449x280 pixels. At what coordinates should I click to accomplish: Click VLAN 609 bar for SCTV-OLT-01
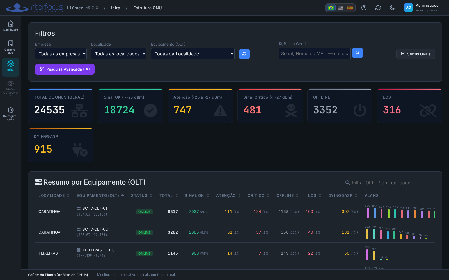(368, 213)
